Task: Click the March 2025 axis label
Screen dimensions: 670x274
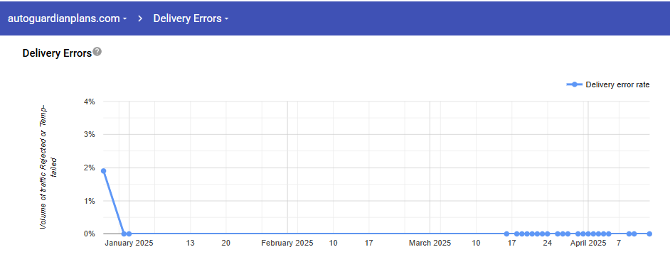Action: pyautogui.click(x=430, y=243)
